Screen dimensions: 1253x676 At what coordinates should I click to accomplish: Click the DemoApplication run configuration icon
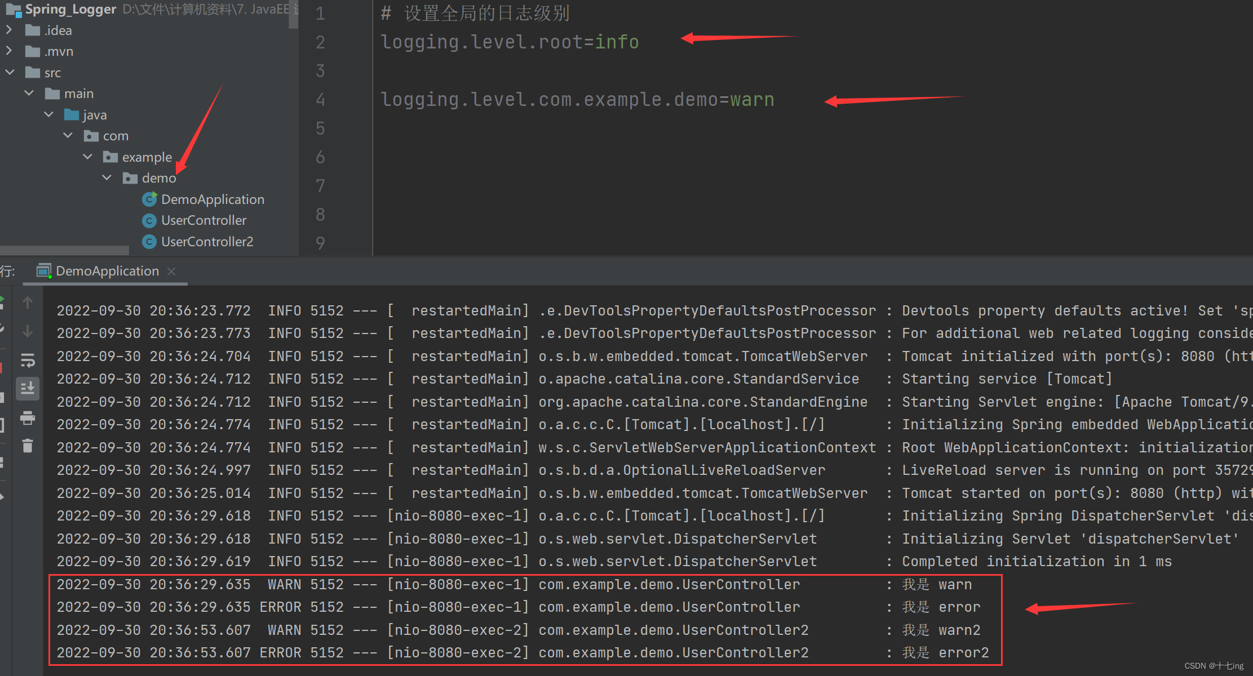pyautogui.click(x=44, y=271)
